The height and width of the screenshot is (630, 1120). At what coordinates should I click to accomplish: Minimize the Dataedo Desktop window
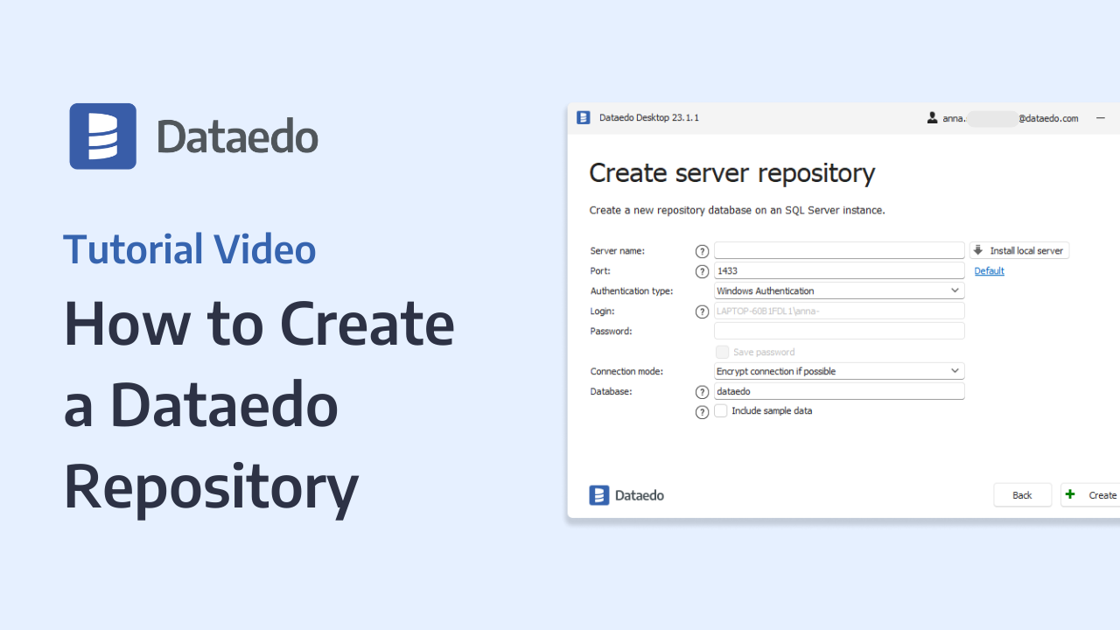[1101, 118]
